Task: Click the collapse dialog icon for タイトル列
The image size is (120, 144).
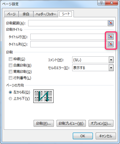Action: point(110,44)
